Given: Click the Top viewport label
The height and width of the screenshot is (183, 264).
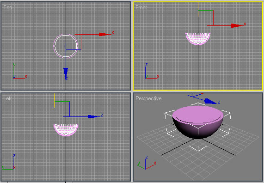Looking at the screenshot, I should point(8,7).
